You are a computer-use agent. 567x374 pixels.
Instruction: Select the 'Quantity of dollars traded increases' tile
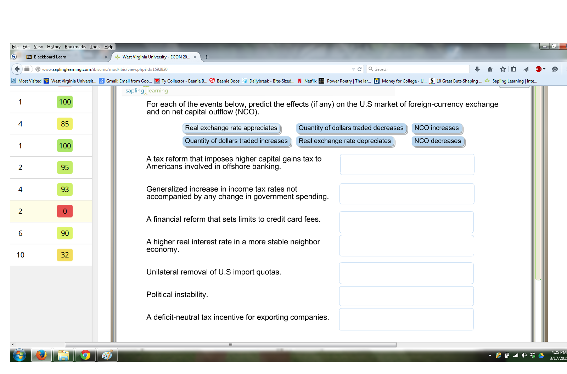click(236, 141)
